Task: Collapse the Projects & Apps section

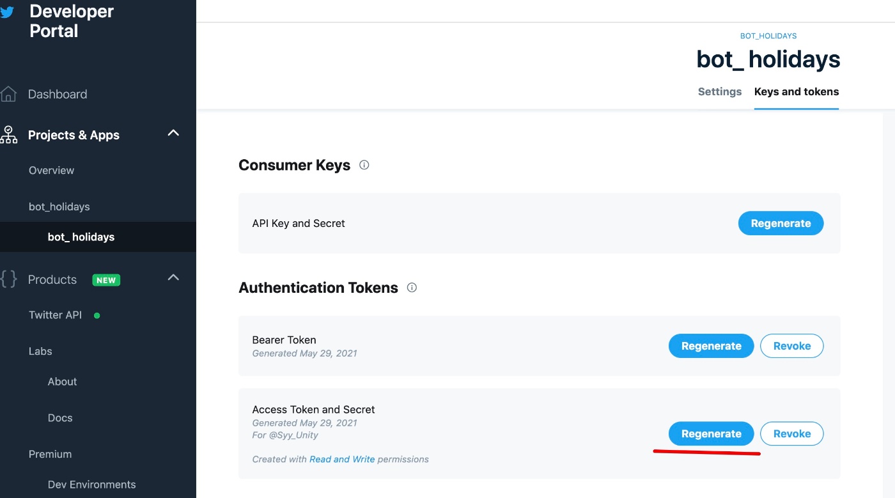Action: (173, 134)
